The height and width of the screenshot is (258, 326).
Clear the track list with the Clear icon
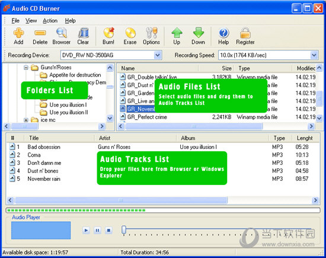(83, 33)
